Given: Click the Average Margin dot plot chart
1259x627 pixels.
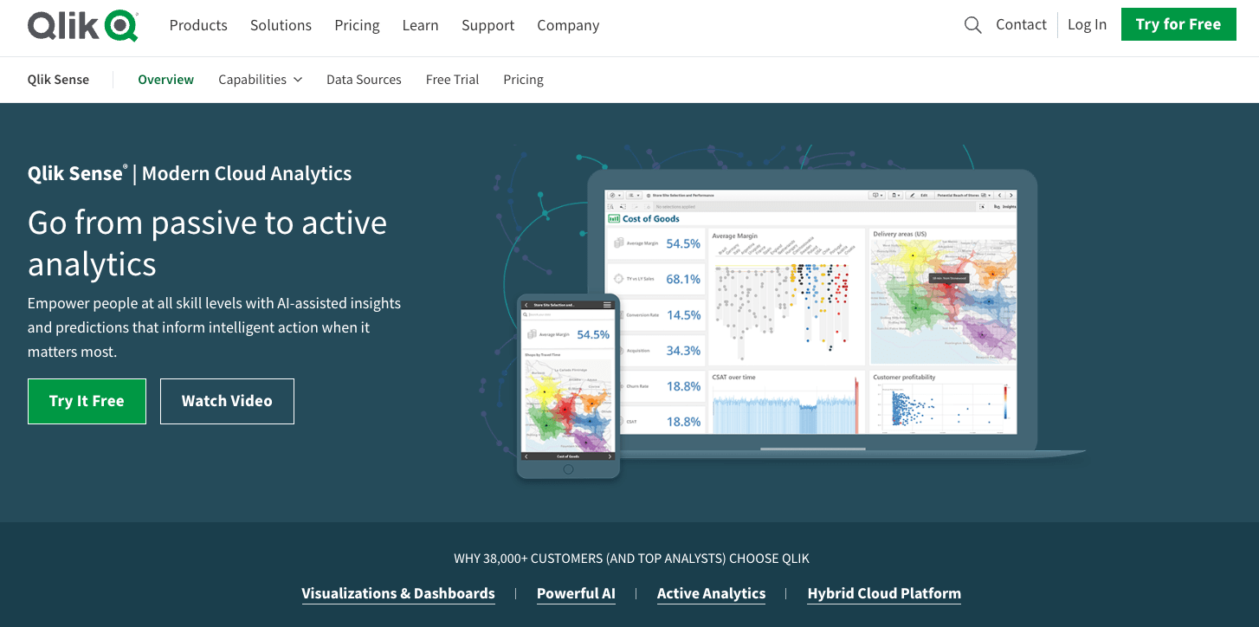Looking at the screenshot, I should (x=786, y=297).
